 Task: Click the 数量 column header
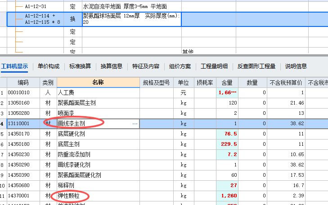tap(252, 83)
